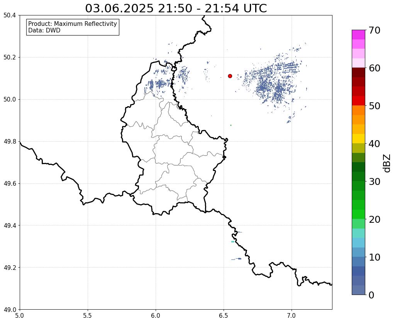Screen dimensions: 395x322
Task: Click the 6.5 longitude axis label
Action: (x=224, y=315)
